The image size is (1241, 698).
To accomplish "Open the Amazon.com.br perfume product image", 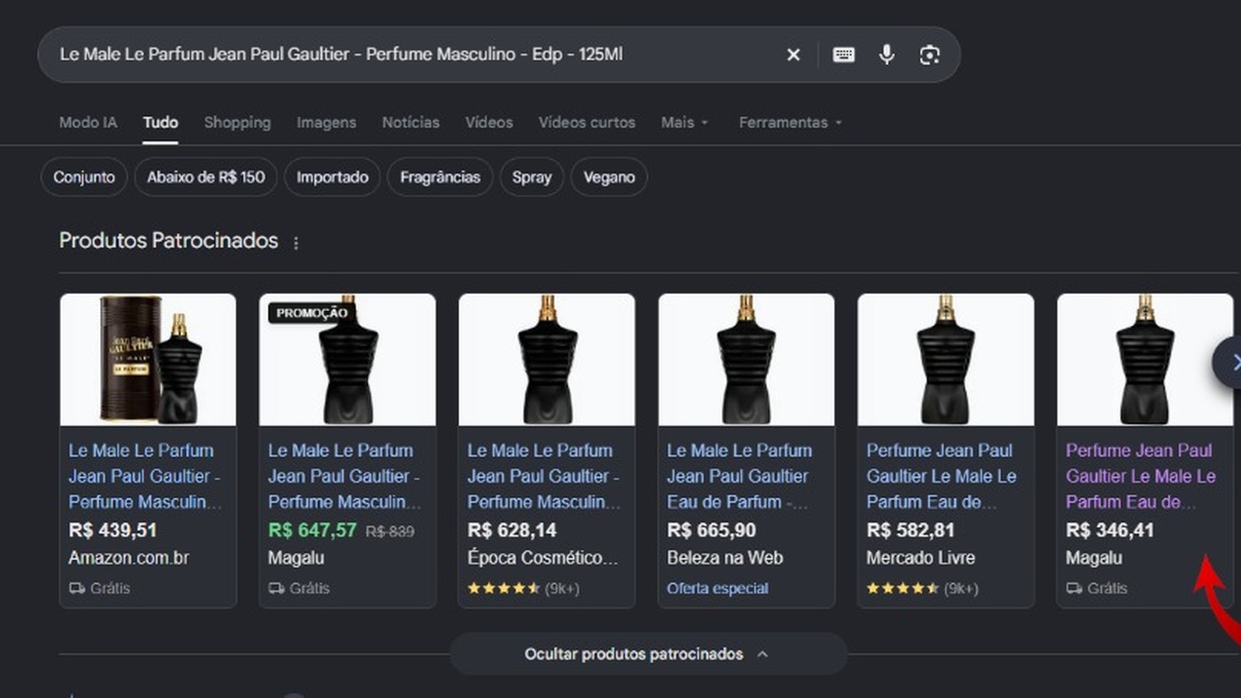I will point(148,360).
